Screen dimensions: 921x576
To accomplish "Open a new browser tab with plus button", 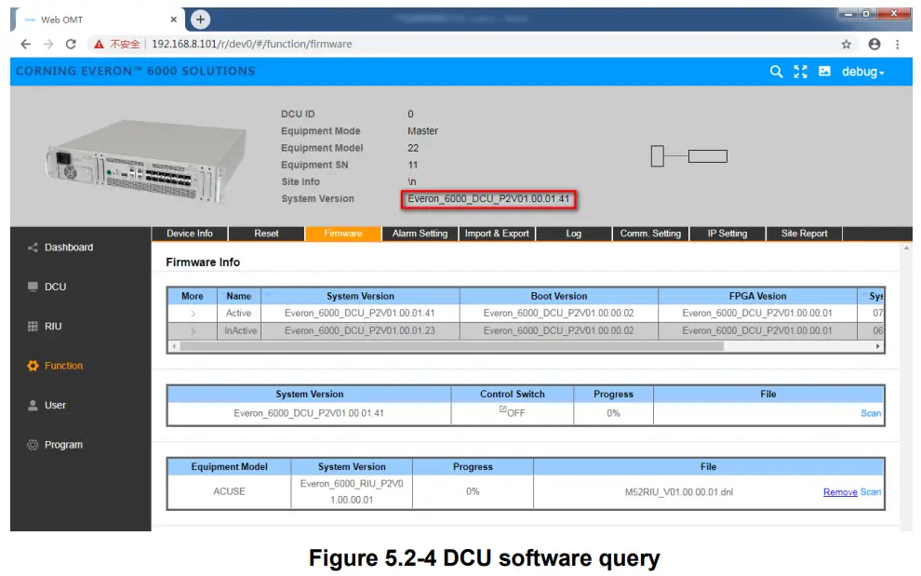I will point(200,20).
